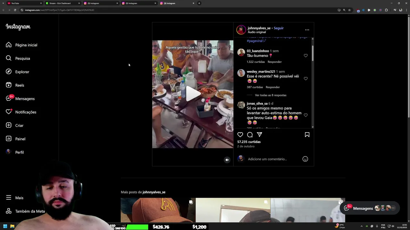Open the Windows Start menu

point(5,226)
